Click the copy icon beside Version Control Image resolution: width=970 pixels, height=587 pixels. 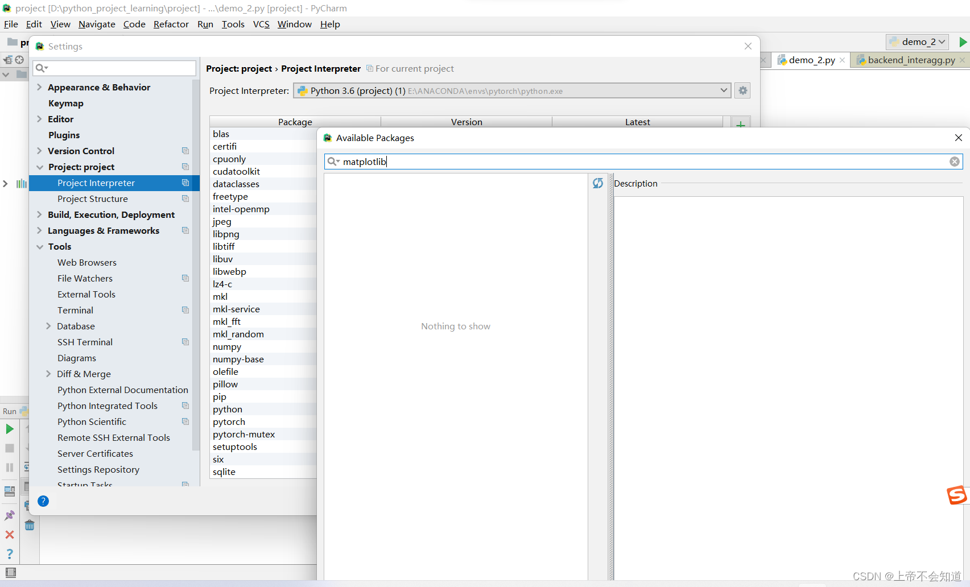pos(185,151)
